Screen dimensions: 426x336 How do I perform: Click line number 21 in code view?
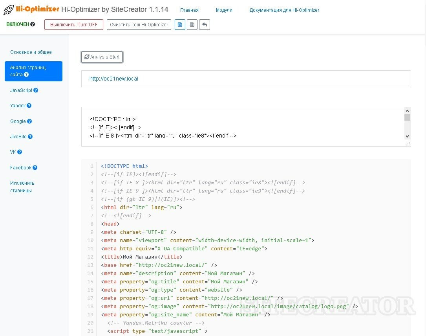click(x=90, y=331)
